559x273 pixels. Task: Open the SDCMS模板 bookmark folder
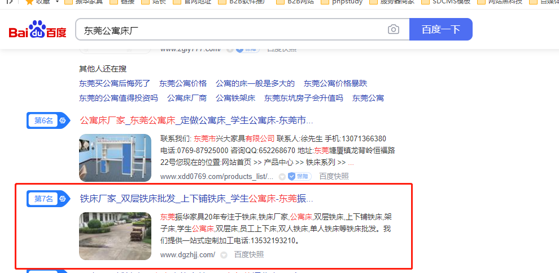[x=445, y=2]
